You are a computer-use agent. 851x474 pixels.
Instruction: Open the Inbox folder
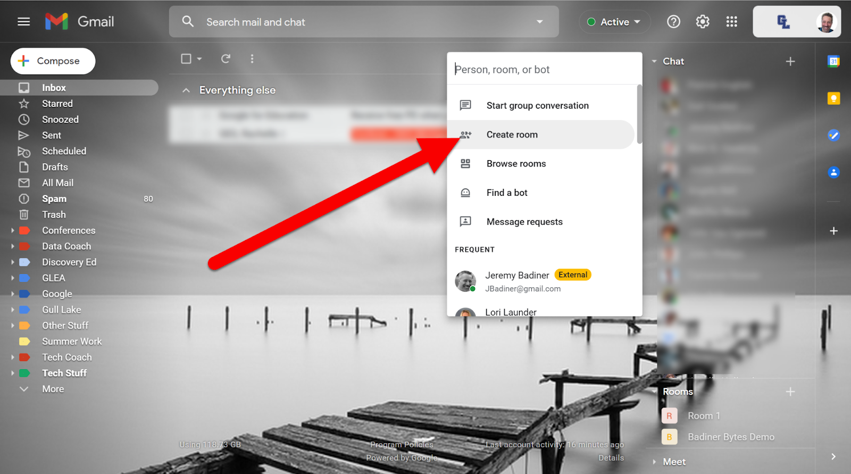point(79,88)
